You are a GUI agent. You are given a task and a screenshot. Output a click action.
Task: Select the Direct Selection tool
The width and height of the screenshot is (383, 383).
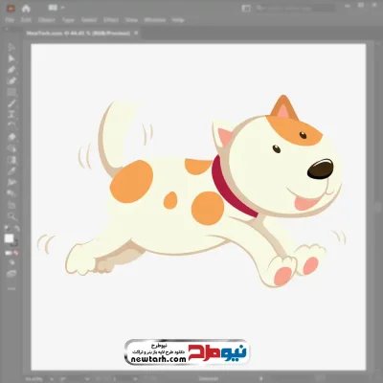11,58
